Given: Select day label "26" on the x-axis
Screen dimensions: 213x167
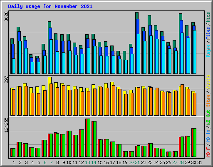Looking at the screenshot, I should pyautogui.click(x=168, y=162).
